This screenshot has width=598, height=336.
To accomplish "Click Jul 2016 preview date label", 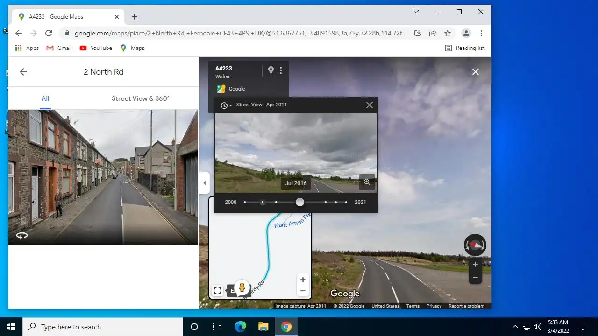I will coord(296,183).
